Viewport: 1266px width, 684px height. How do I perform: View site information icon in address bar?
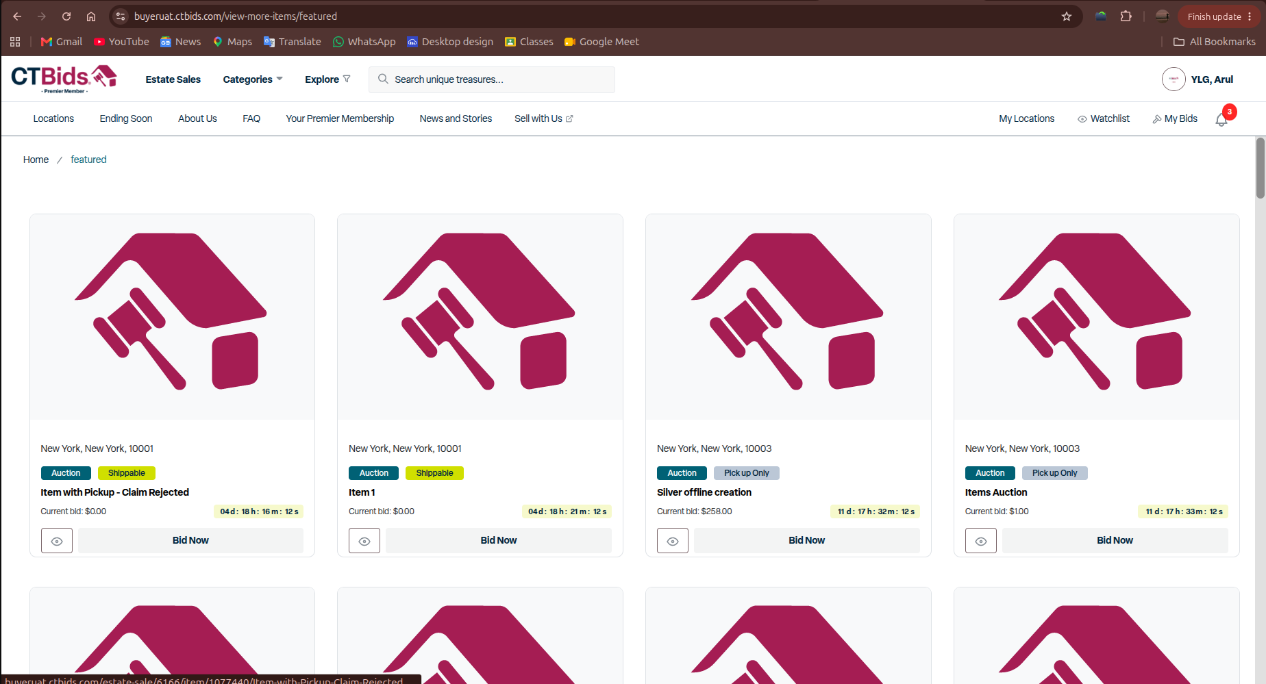(121, 16)
